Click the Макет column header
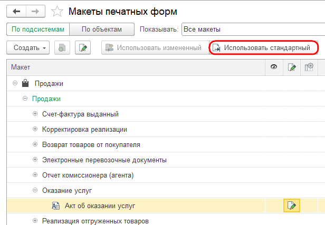The height and width of the screenshot is (225, 325). tap(136, 67)
